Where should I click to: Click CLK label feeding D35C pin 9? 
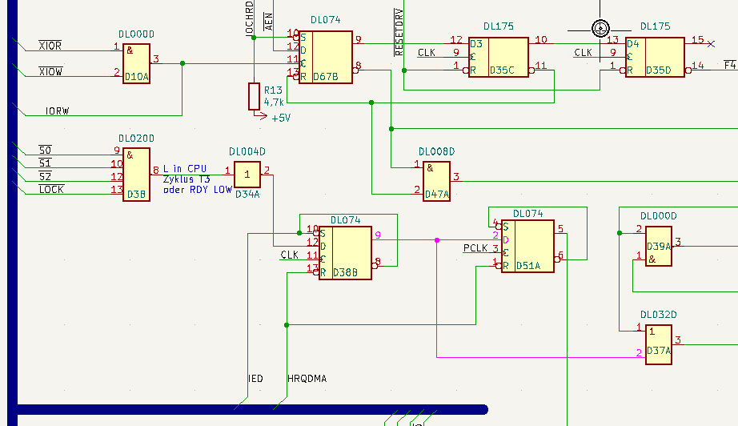pos(427,52)
